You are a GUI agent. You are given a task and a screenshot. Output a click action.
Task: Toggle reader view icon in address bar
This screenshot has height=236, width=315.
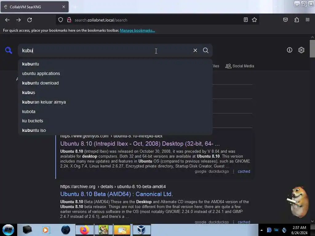pos(245,20)
